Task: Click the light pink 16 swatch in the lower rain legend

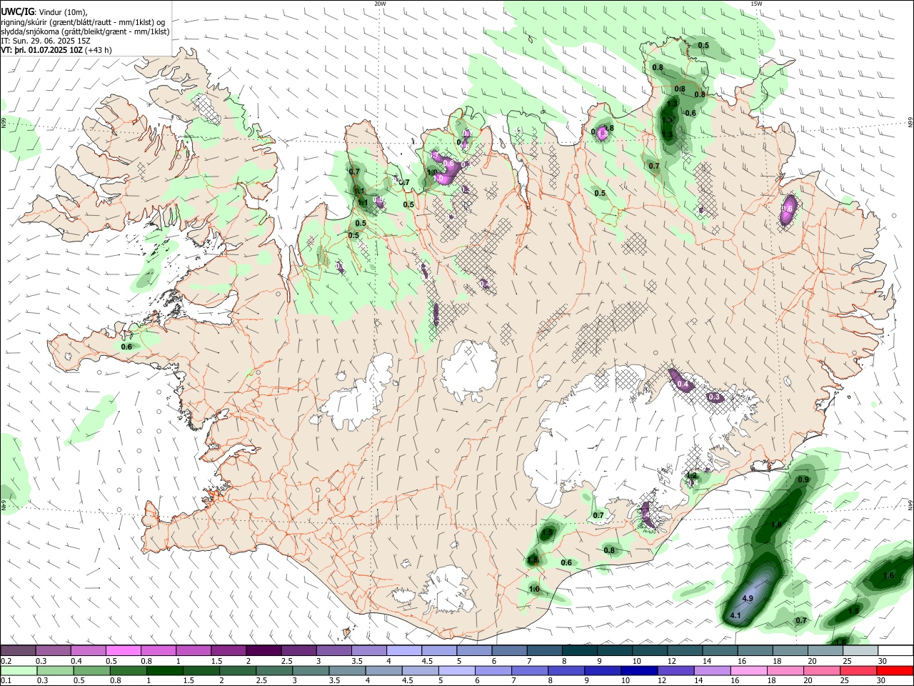Action: [748, 670]
